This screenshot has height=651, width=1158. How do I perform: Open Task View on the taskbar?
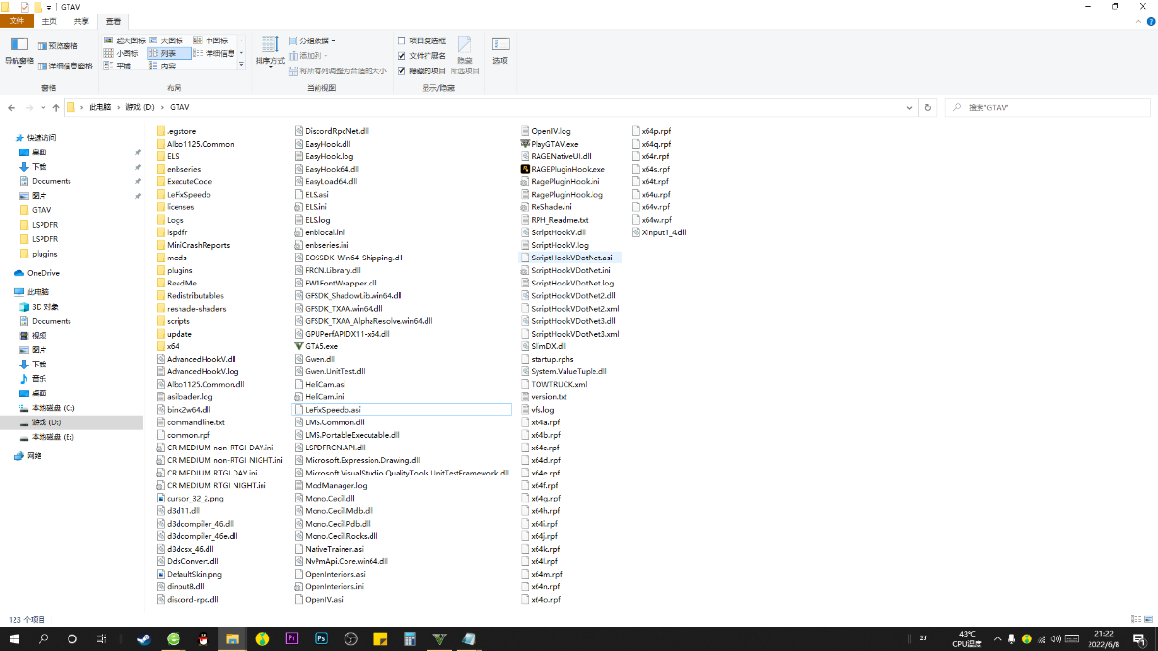pyautogui.click(x=101, y=638)
